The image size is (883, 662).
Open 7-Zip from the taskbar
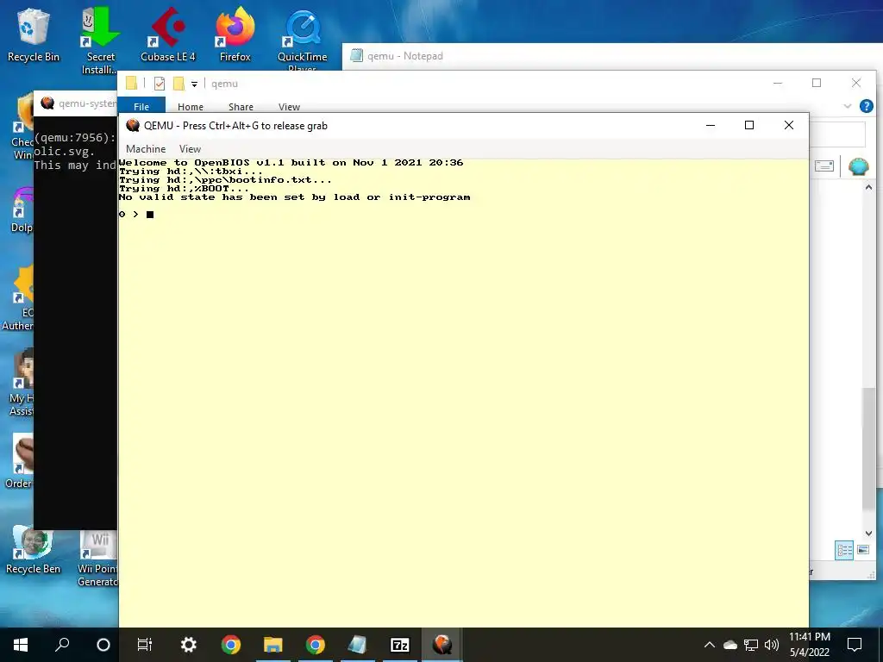400,645
